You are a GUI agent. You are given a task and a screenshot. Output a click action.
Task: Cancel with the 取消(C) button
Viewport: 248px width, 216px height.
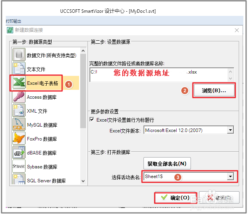tap(219, 198)
